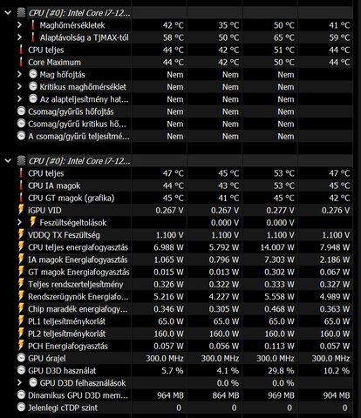This screenshot has height=418, width=361.
Task: Click the chip icon of the first CPU group
Action: [x=21, y=13]
